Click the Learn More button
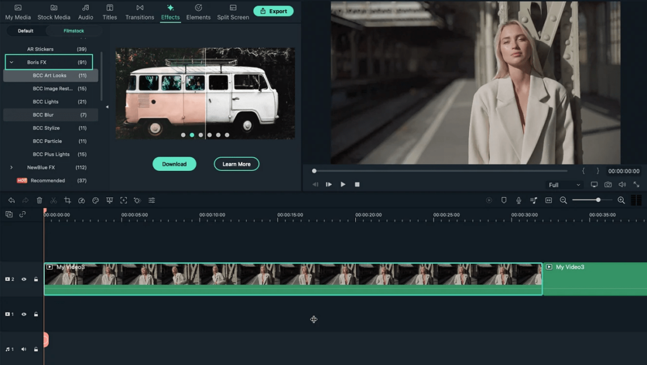Image resolution: width=647 pixels, height=365 pixels. click(x=236, y=163)
